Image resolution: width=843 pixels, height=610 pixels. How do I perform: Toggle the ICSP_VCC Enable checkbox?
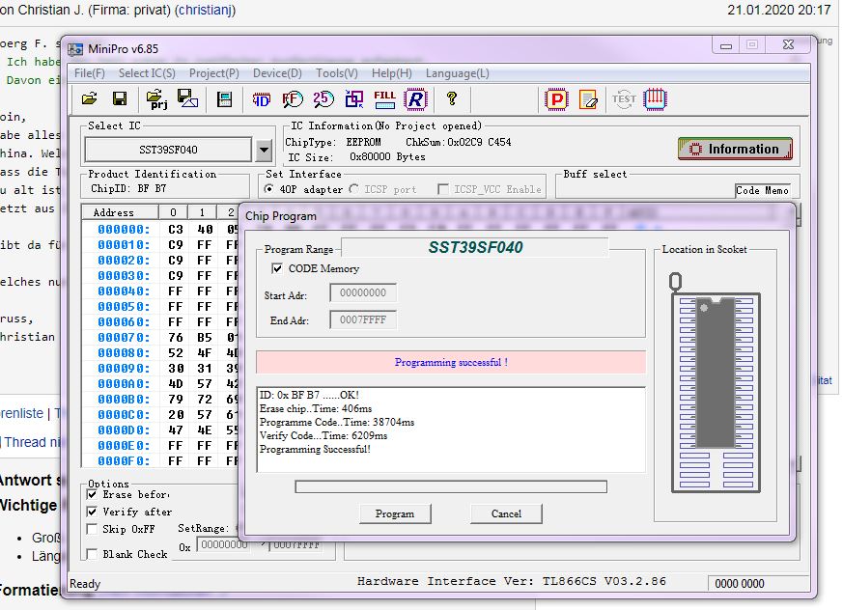click(x=443, y=189)
